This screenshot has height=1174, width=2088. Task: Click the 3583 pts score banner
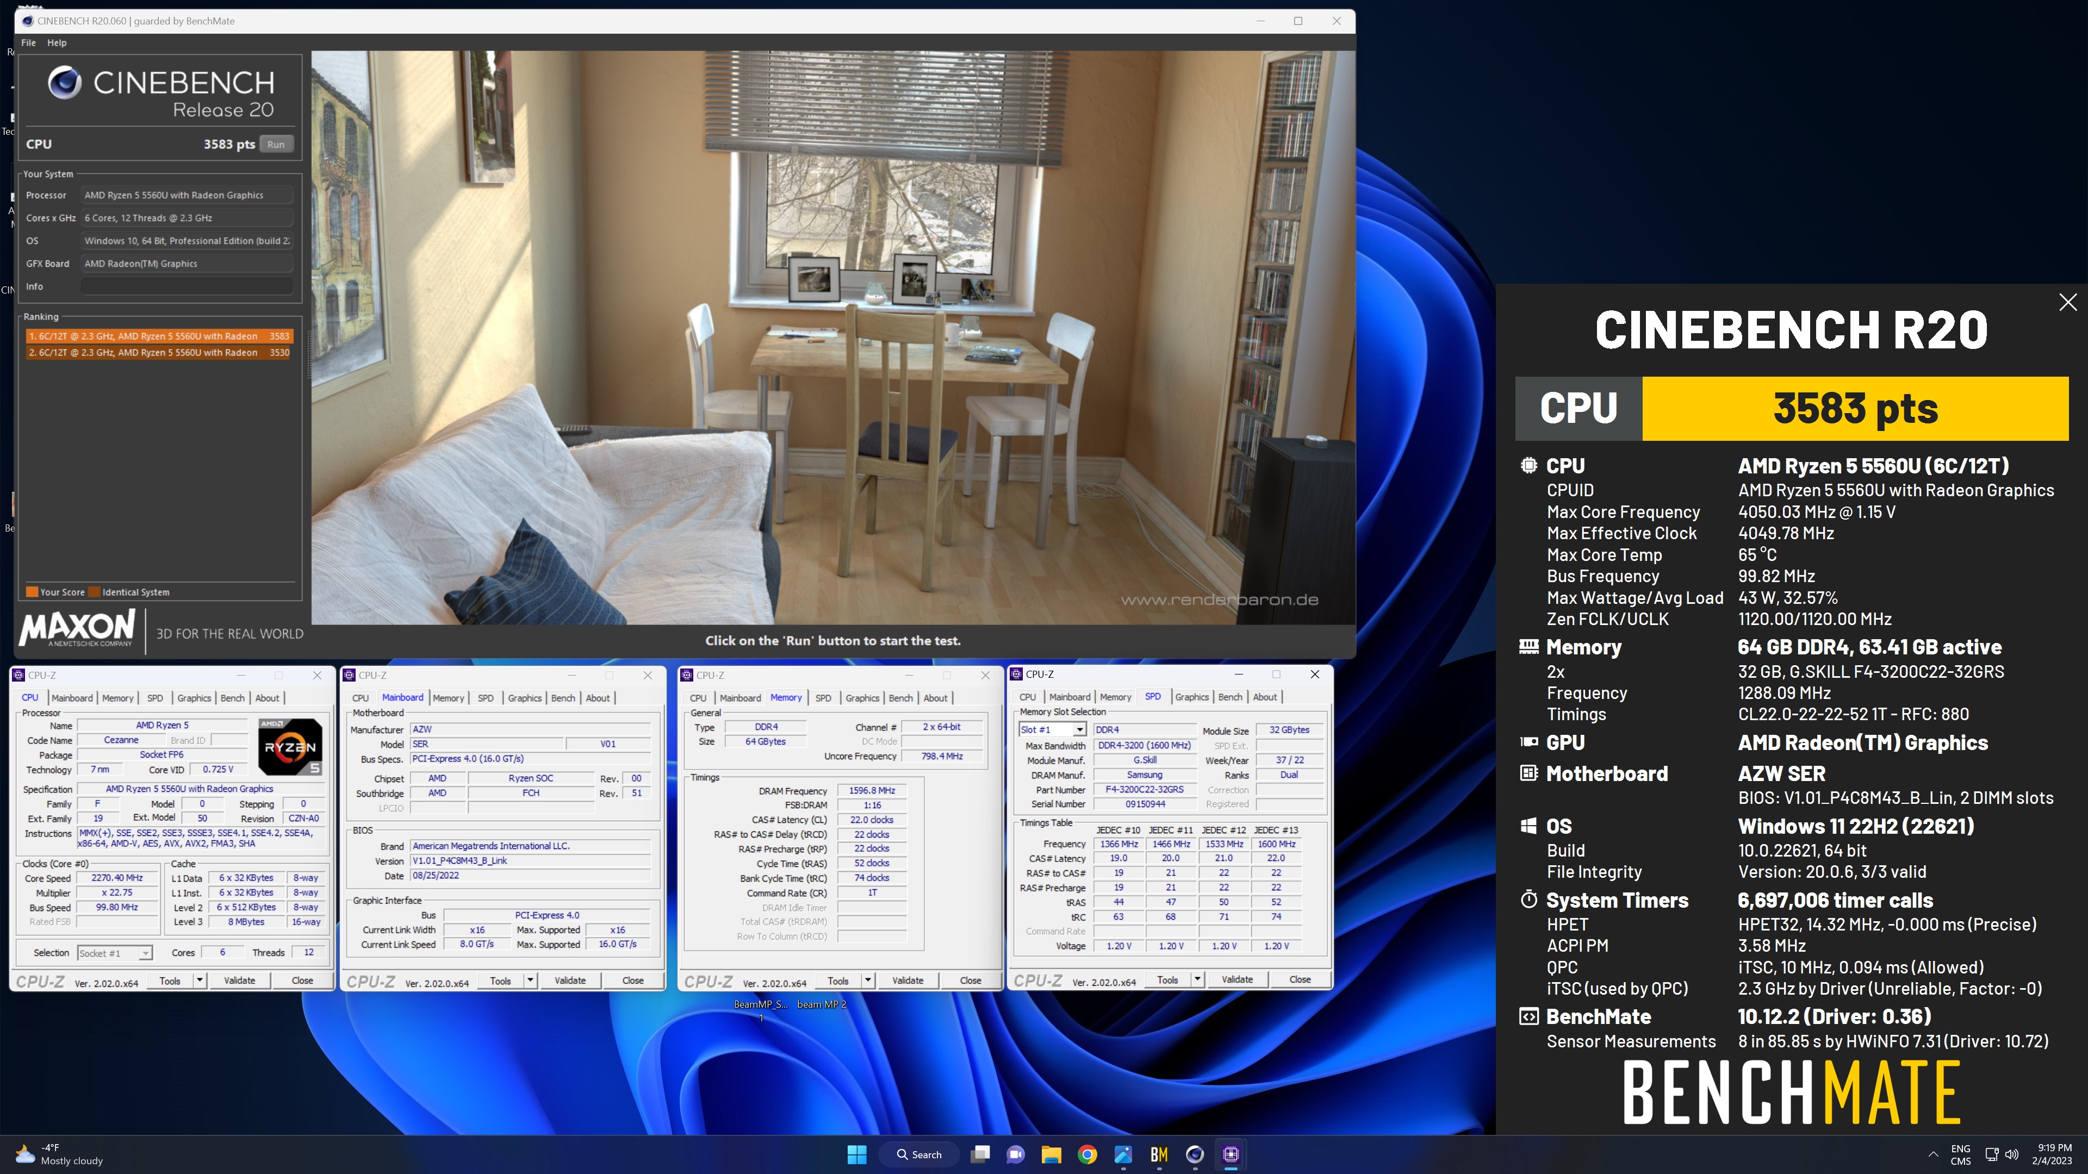coord(1855,408)
